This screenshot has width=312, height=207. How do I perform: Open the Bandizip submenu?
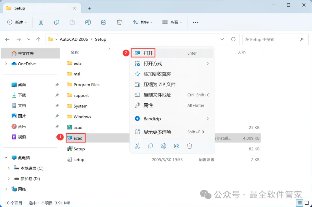(172, 119)
